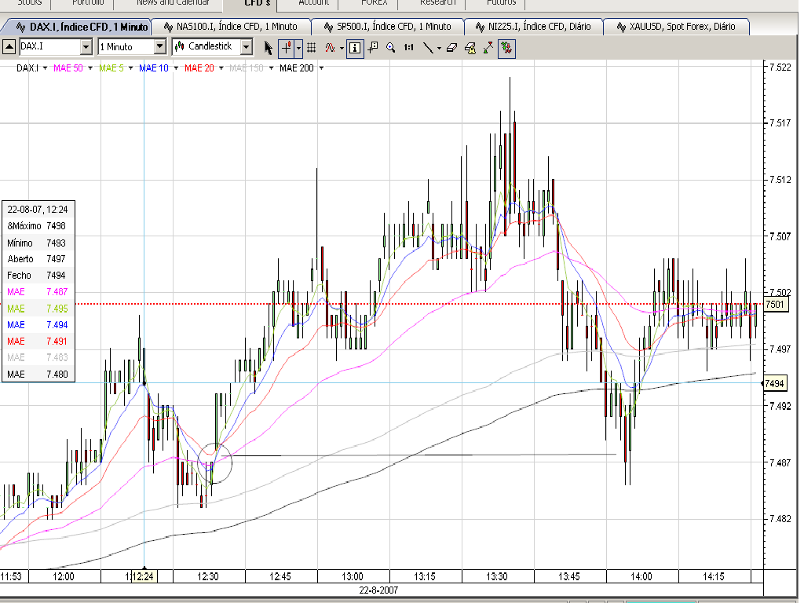Click the MAE 200 indicator label
Viewport: 804px width, 603px height.
click(296, 68)
